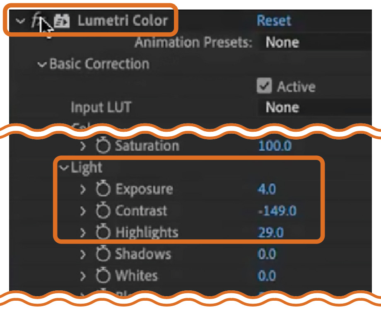Expand the Saturation property
This screenshot has width=381, height=309.
coord(82,146)
